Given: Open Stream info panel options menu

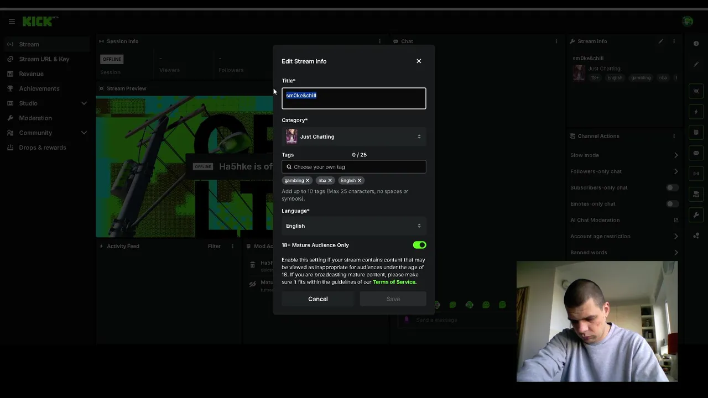Looking at the screenshot, I should [x=674, y=41].
